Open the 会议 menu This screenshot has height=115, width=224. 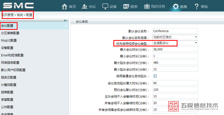pos(92,7)
